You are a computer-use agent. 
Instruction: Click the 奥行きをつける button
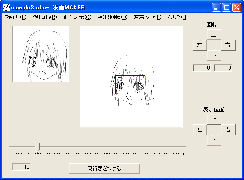point(104,169)
